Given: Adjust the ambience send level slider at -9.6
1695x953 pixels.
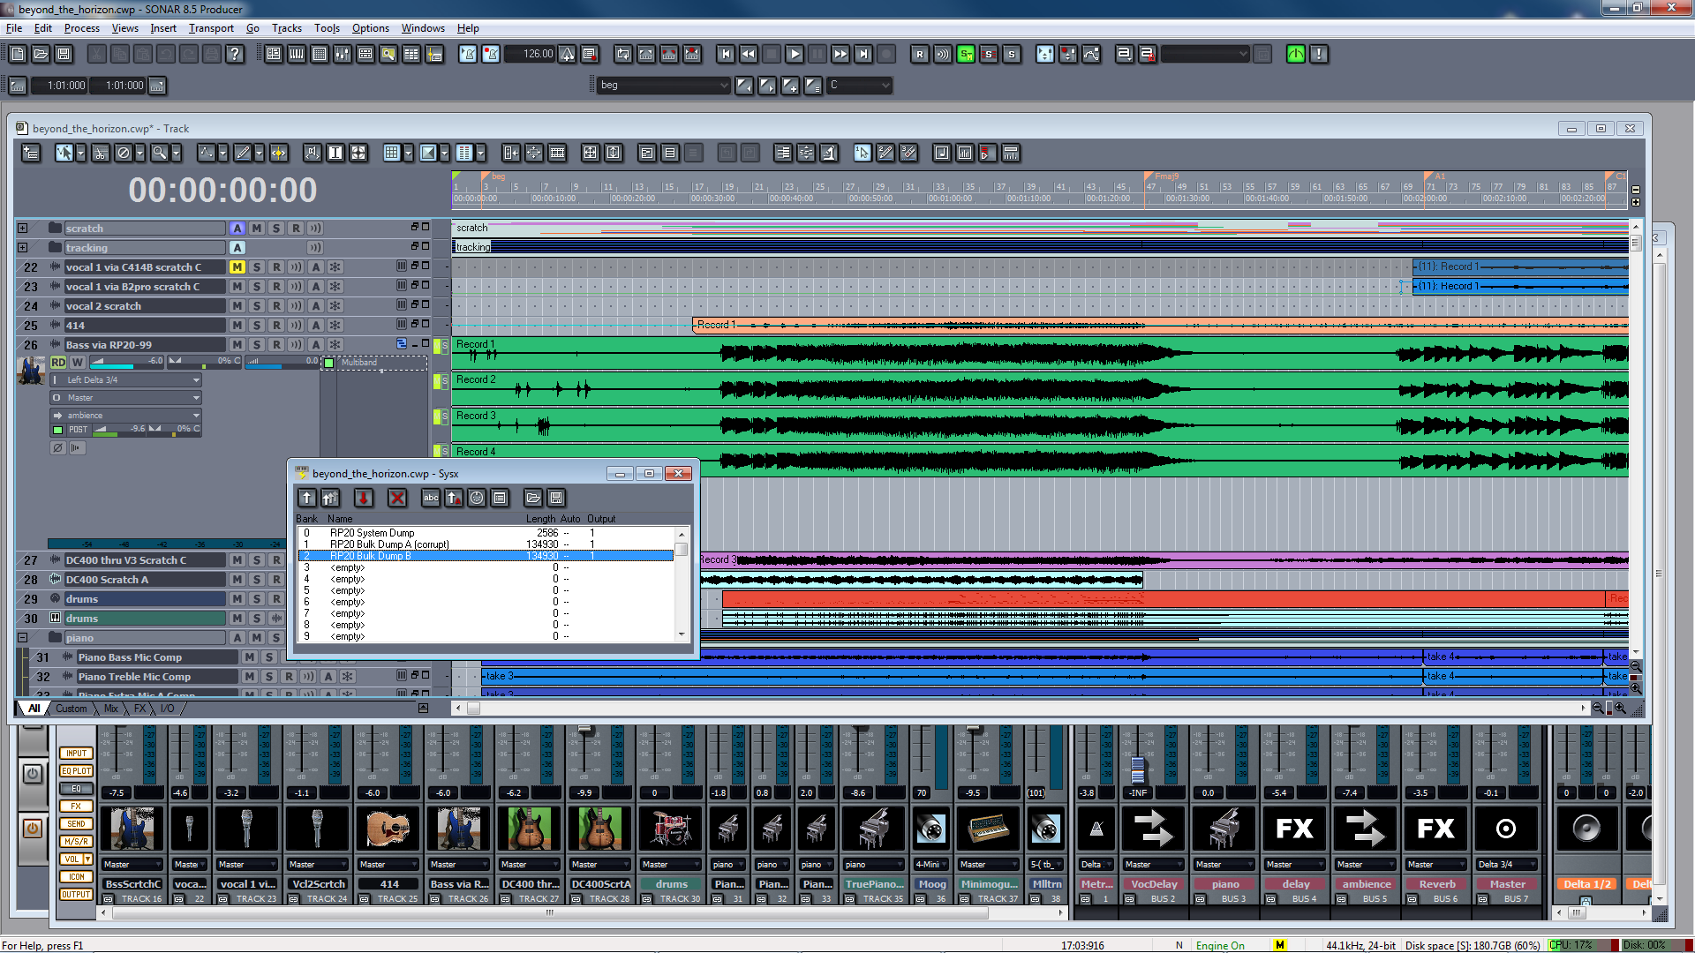Looking at the screenshot, I should pos(119,430).
